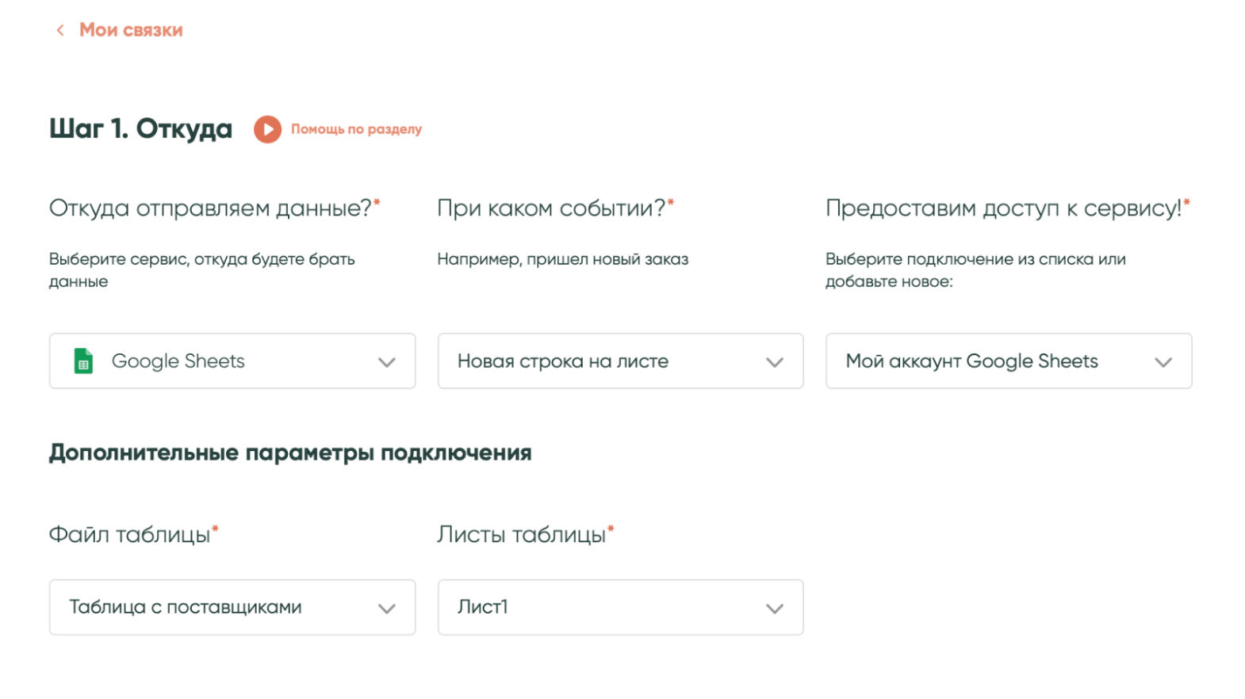Click the chevron beside Мой аккаунт Google Sheets

pyautogui.click(x=1163, y=362)
